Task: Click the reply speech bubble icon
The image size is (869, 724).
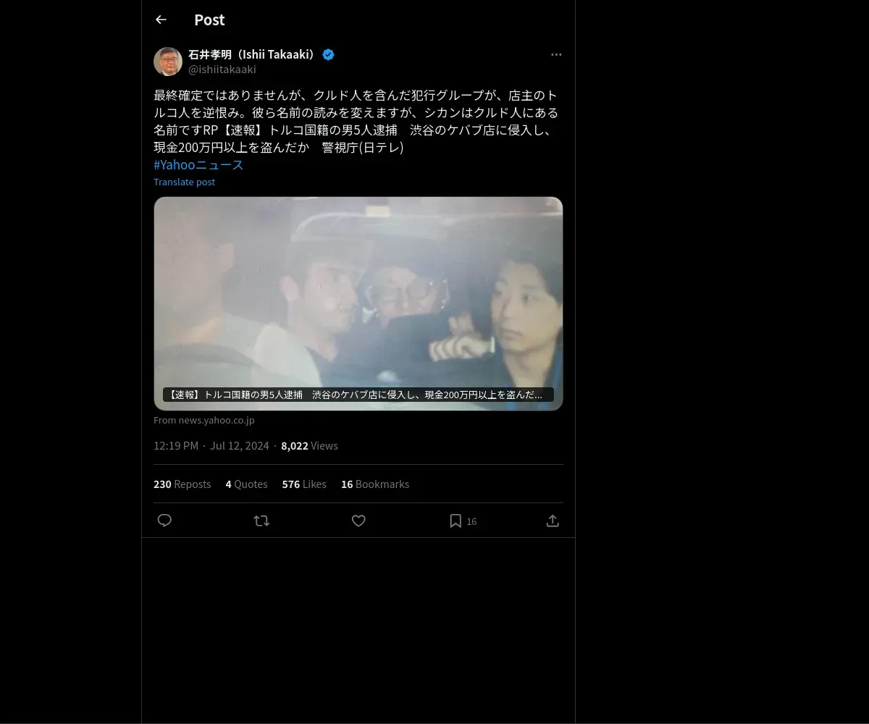Action: [164, 521]
